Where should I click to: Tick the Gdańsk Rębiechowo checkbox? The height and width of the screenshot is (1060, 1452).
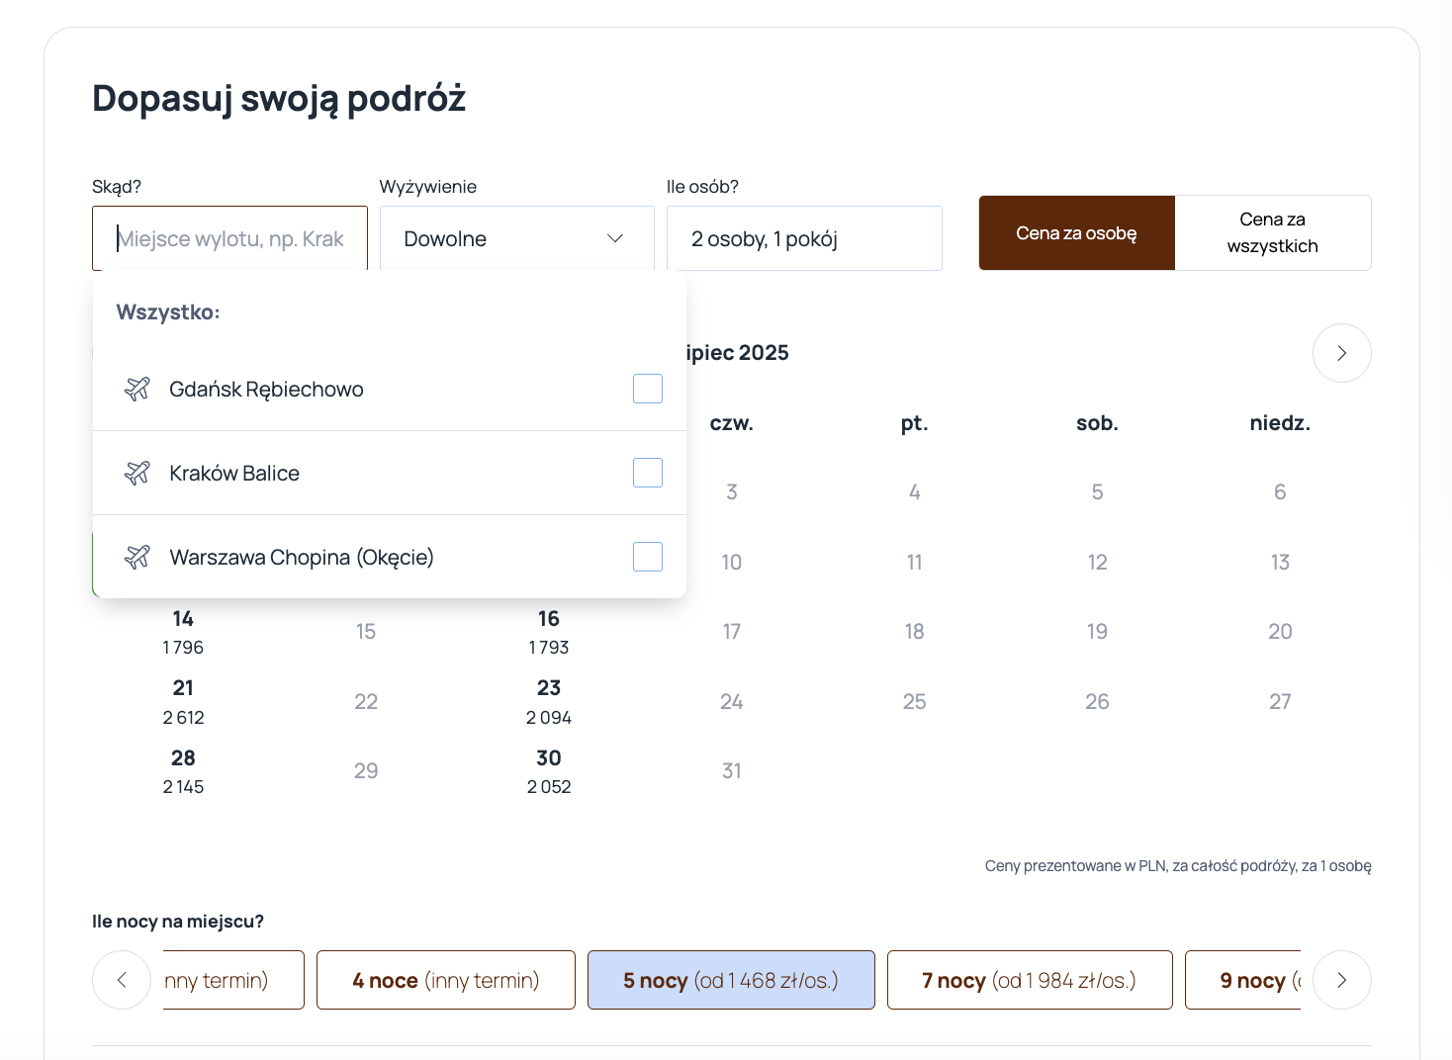[x=648, y=389]
